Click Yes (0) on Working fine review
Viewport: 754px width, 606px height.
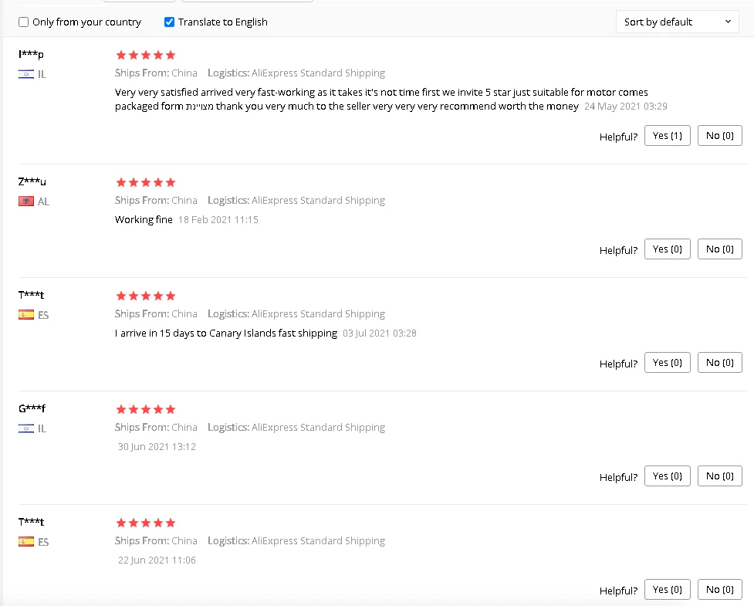(667, 249)
